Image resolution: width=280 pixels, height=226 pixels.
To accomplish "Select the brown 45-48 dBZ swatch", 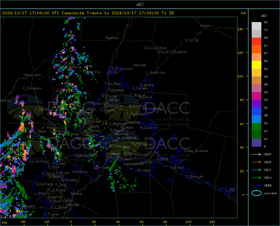I will pyautogui.click(x=256, y=81).
